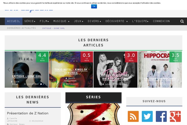Screen dimensions: 187x125
Task: Visit the Twitter icon link
Action: tap(147, 116)
